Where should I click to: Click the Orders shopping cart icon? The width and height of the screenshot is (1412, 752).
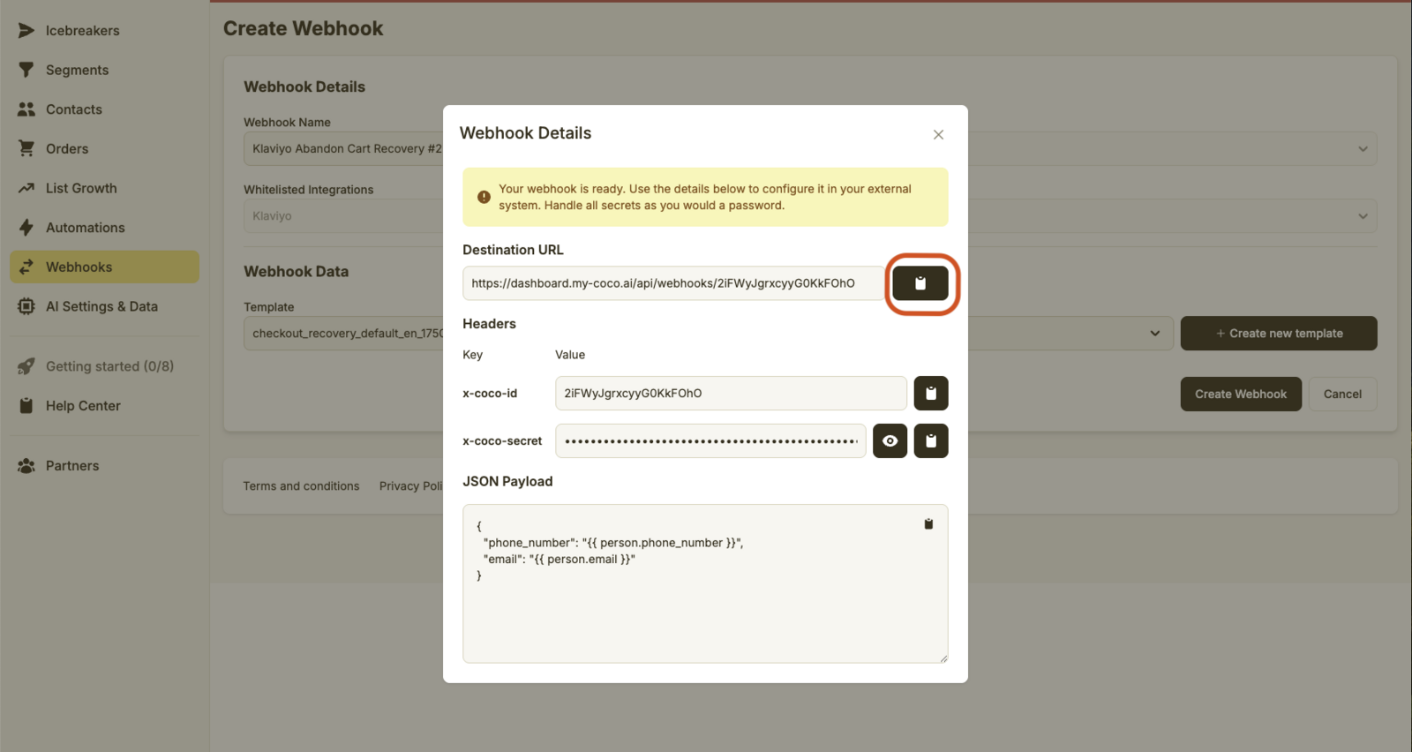coord(26,148)
